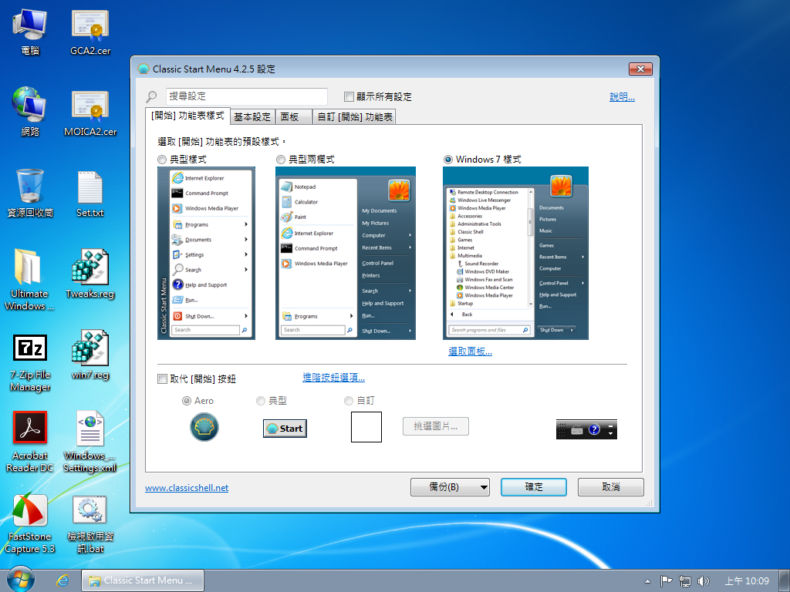Click the empty custom button image box

tap(366, 427)
